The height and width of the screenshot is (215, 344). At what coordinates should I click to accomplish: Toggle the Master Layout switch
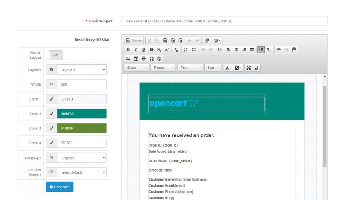pos(55,55)
